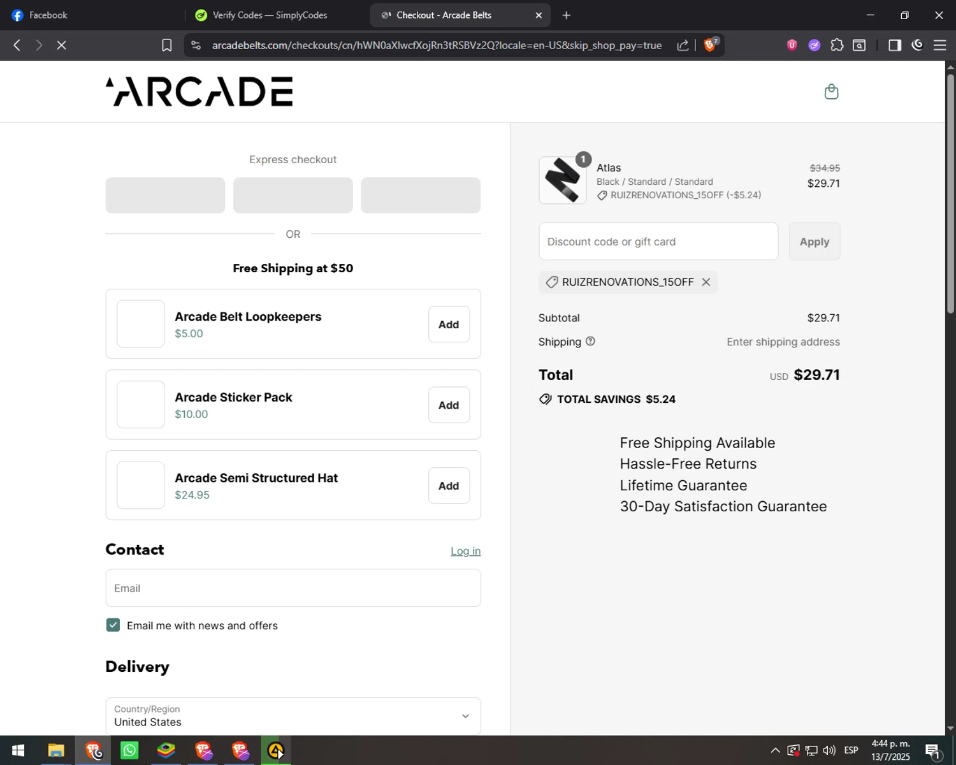The height and width of the screenshot is (765, 956).
Task: Click the purple round extension icon
Action: click(x=814, y=45)
